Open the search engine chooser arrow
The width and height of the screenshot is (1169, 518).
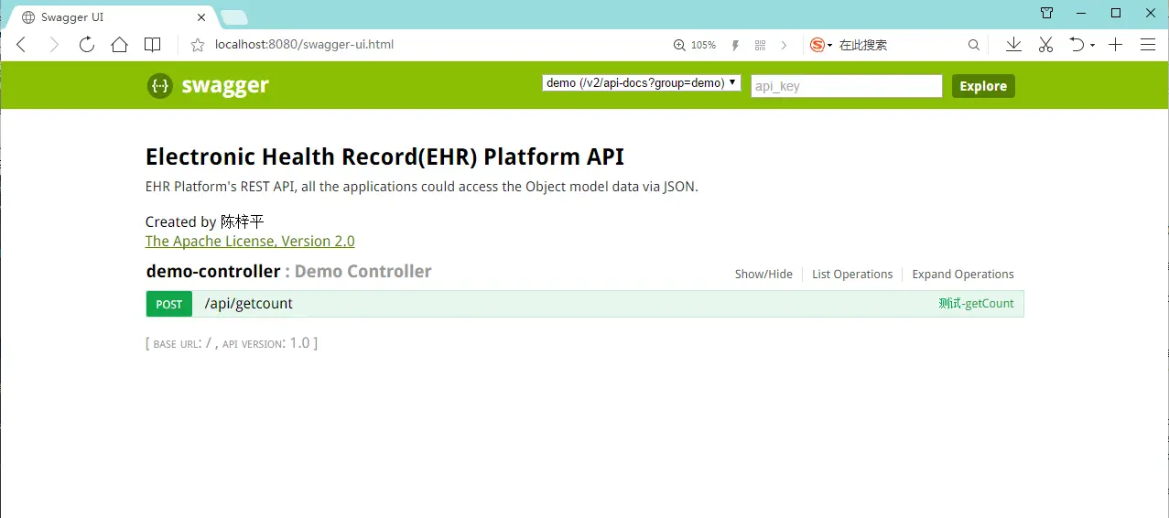(829, 46)
